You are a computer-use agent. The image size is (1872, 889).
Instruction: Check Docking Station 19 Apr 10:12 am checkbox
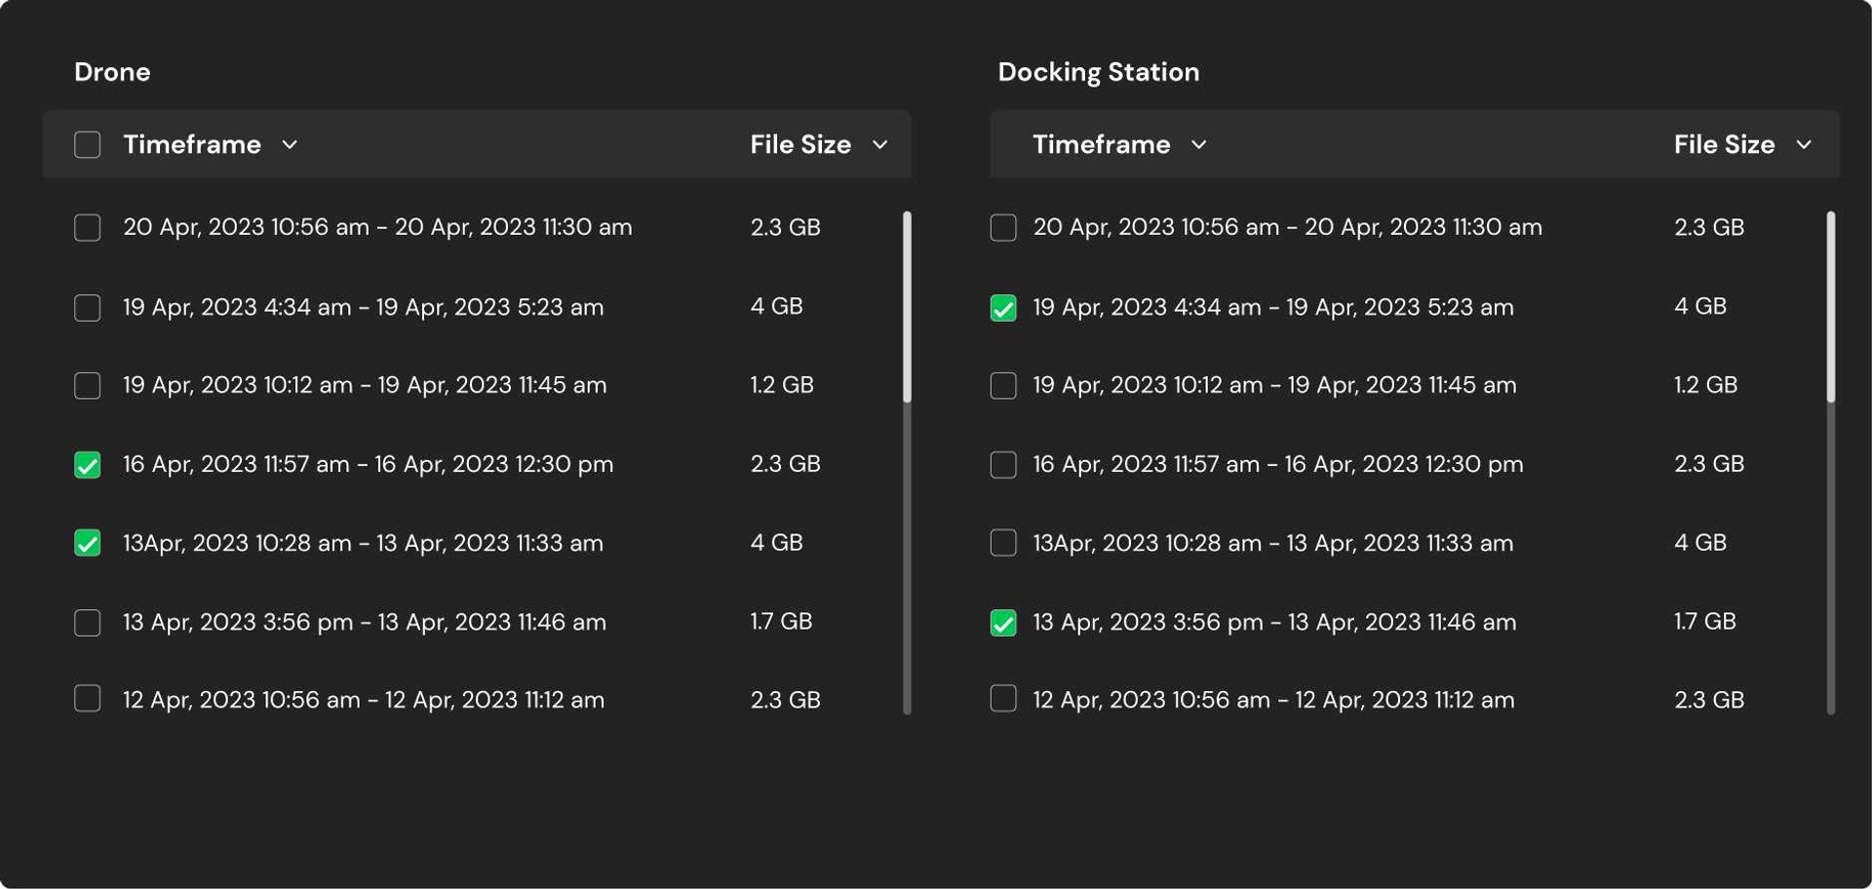[1003, 385]
